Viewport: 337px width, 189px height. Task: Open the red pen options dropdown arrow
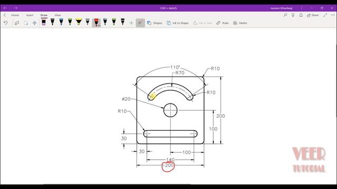[x=99, y=26]
